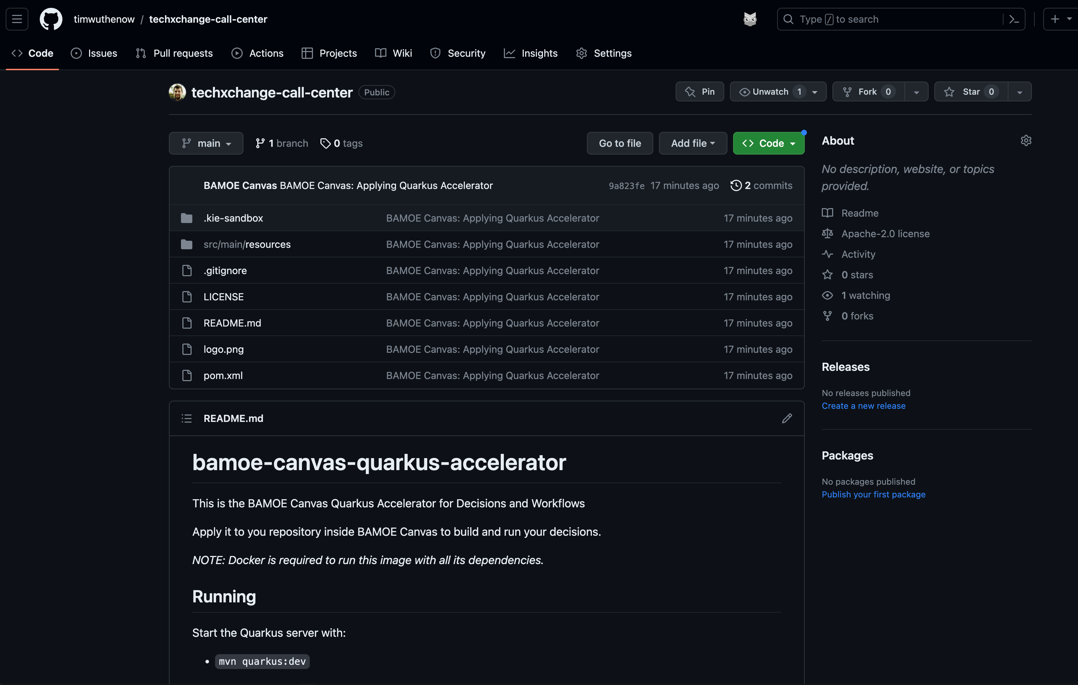Click the repository owner avatar
The height and width of the screenshot is (685, 1078).
coord(177,92)
